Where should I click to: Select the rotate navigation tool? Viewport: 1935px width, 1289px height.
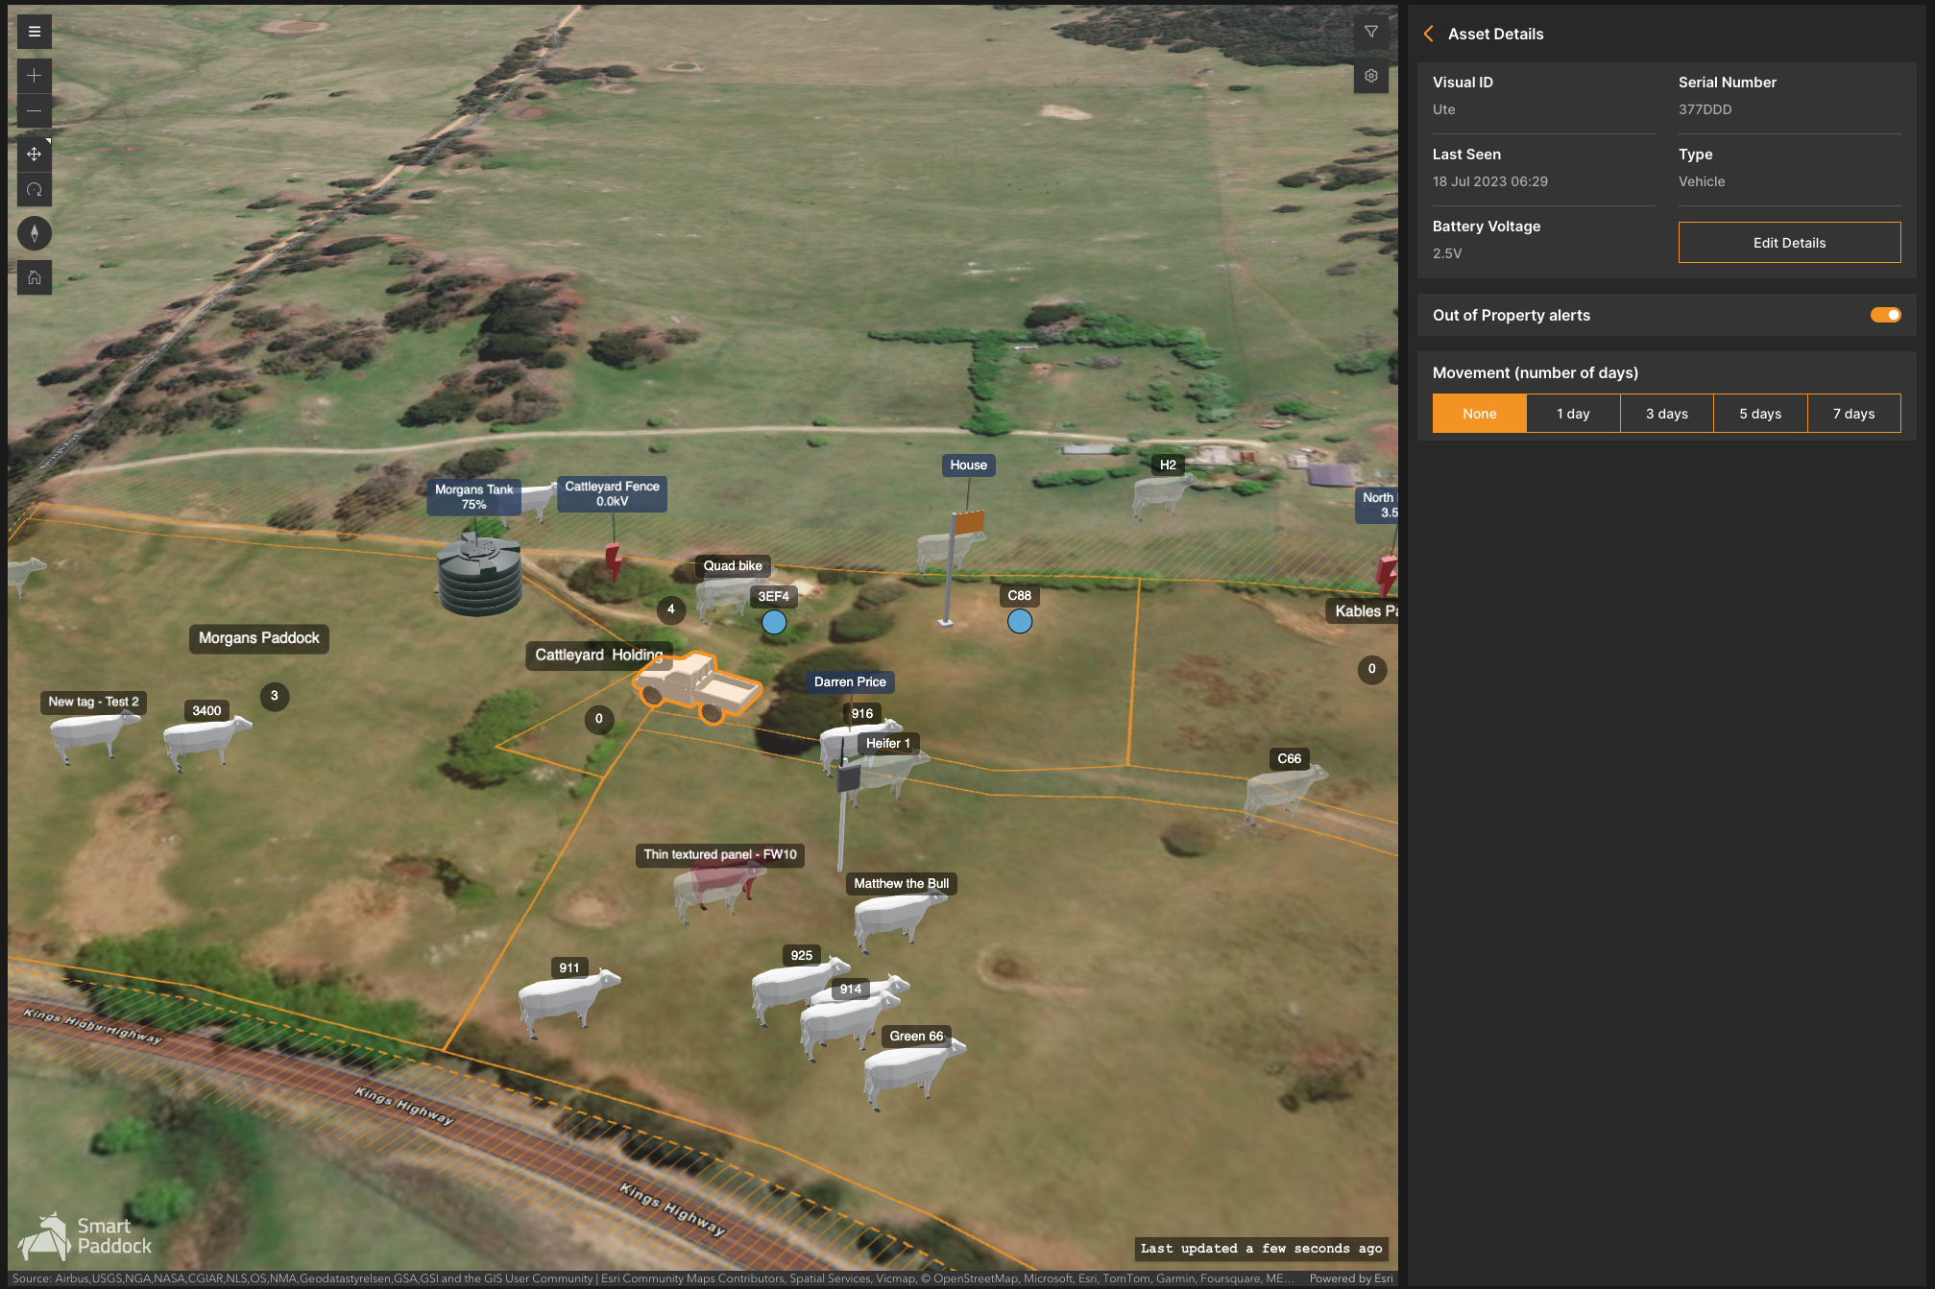pyautogui.click(x=35, y=190)
